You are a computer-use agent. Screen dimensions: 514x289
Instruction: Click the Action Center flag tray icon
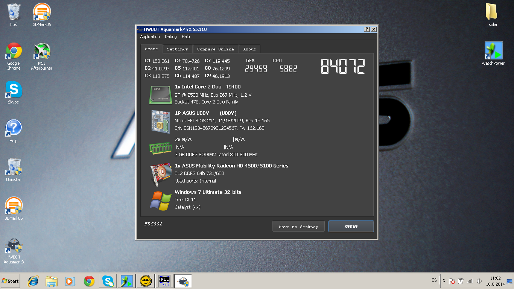(x=452, y=281)
